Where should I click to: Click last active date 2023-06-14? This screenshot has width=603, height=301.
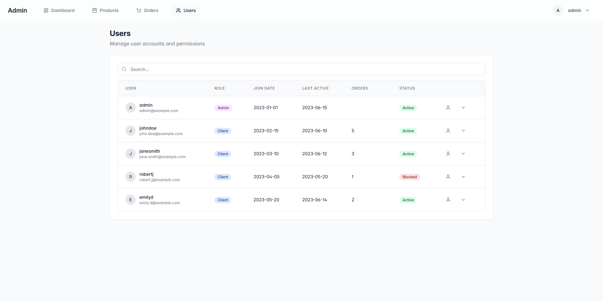314,200
